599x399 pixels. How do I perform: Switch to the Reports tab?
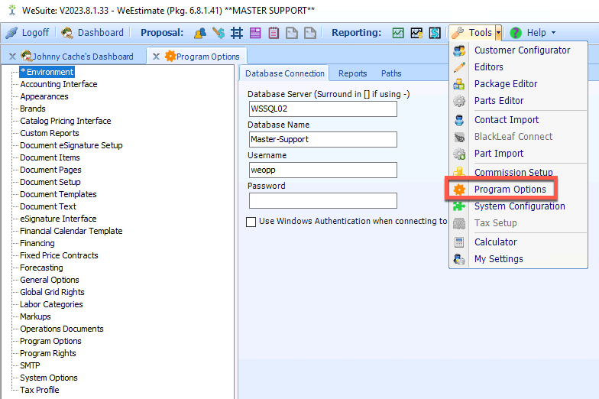(353, 73)
